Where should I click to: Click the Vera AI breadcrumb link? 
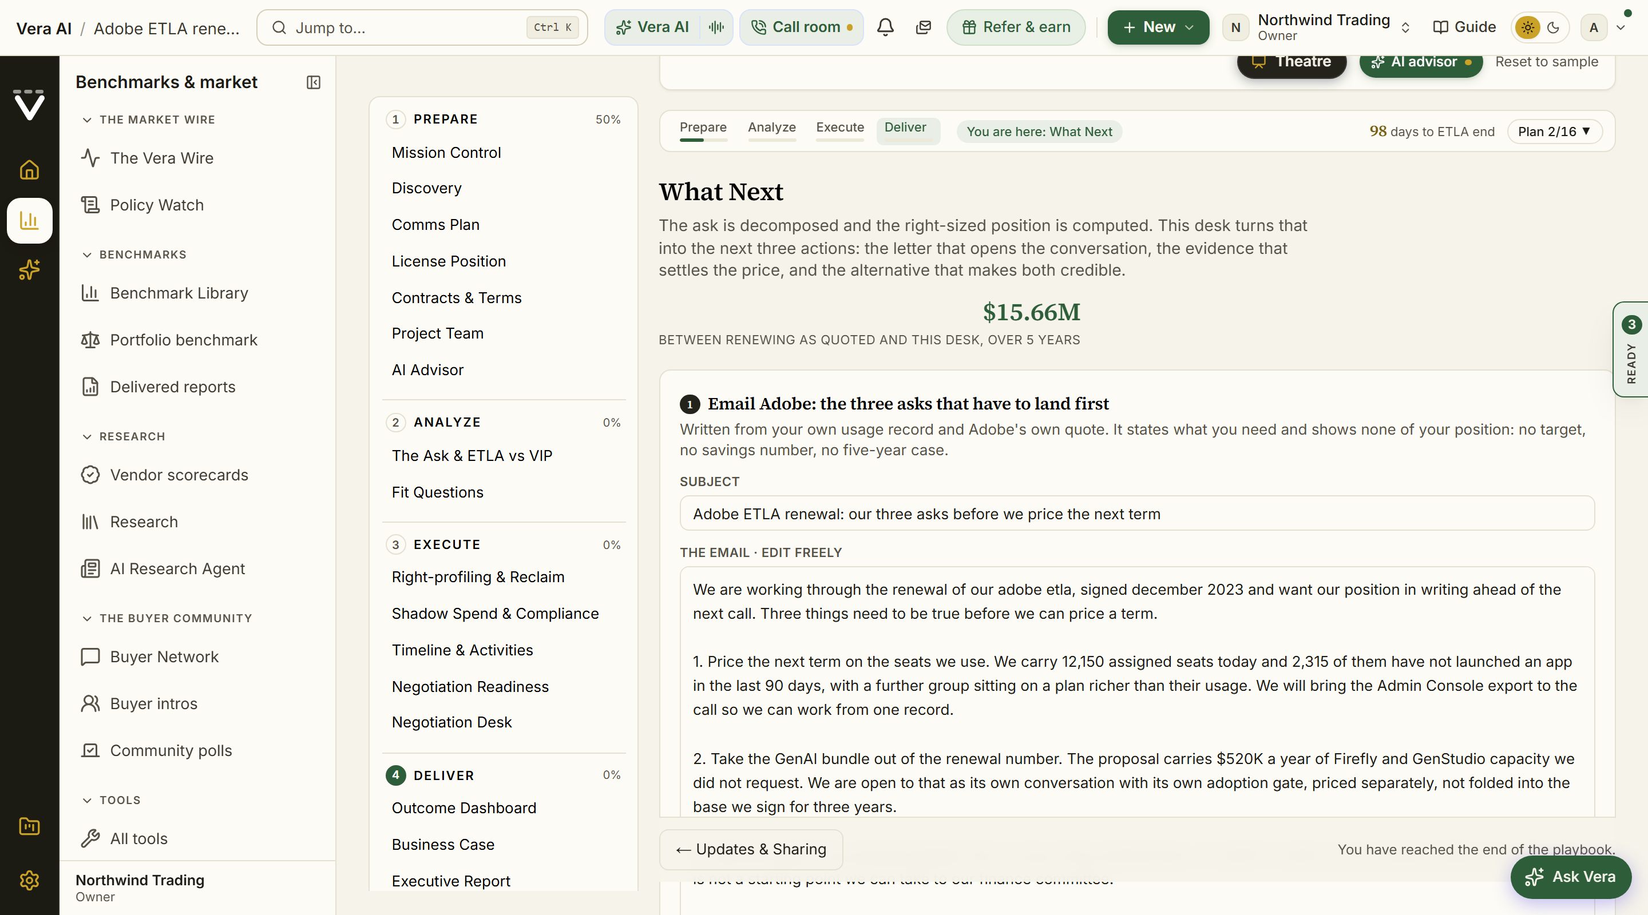[x=44, y=28]
